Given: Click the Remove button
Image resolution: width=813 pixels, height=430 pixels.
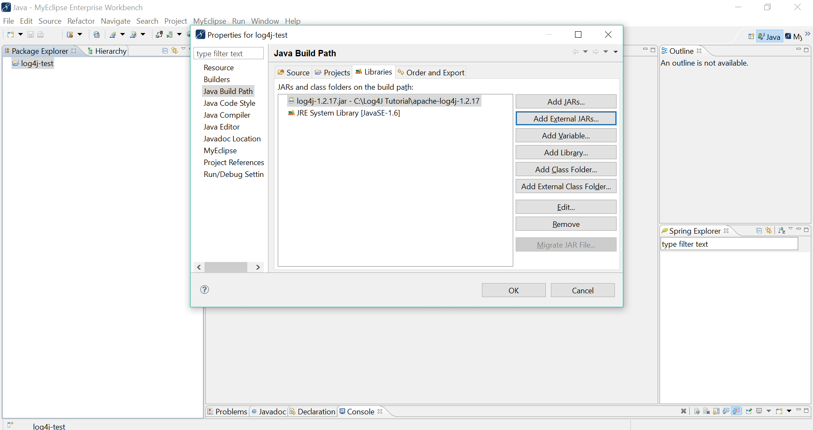Looking at the screenshot, I should point(566,224).
